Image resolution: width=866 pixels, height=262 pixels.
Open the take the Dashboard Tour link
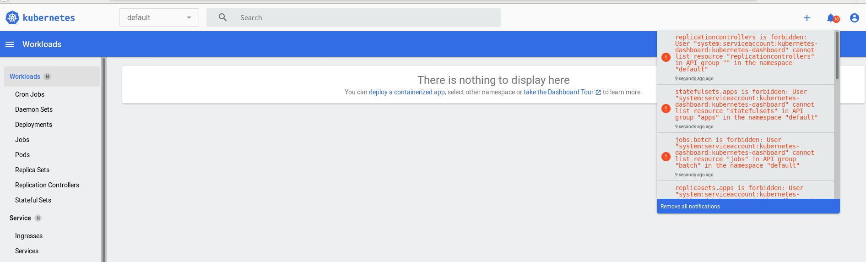tap(562, 92)
